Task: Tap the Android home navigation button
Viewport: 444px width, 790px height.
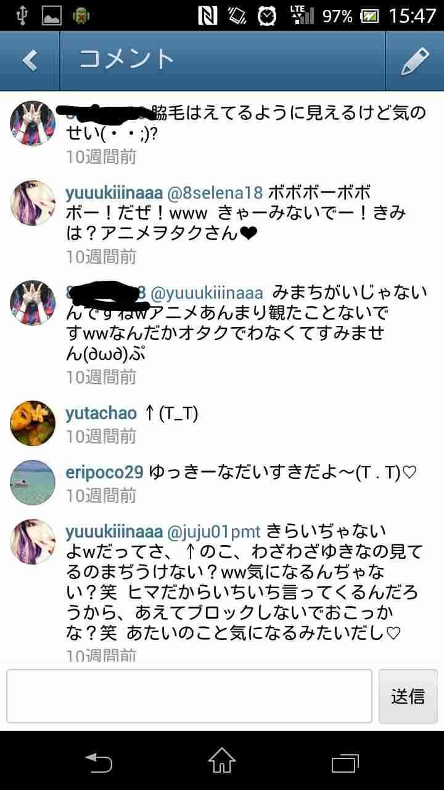Action: coord(222,761)
